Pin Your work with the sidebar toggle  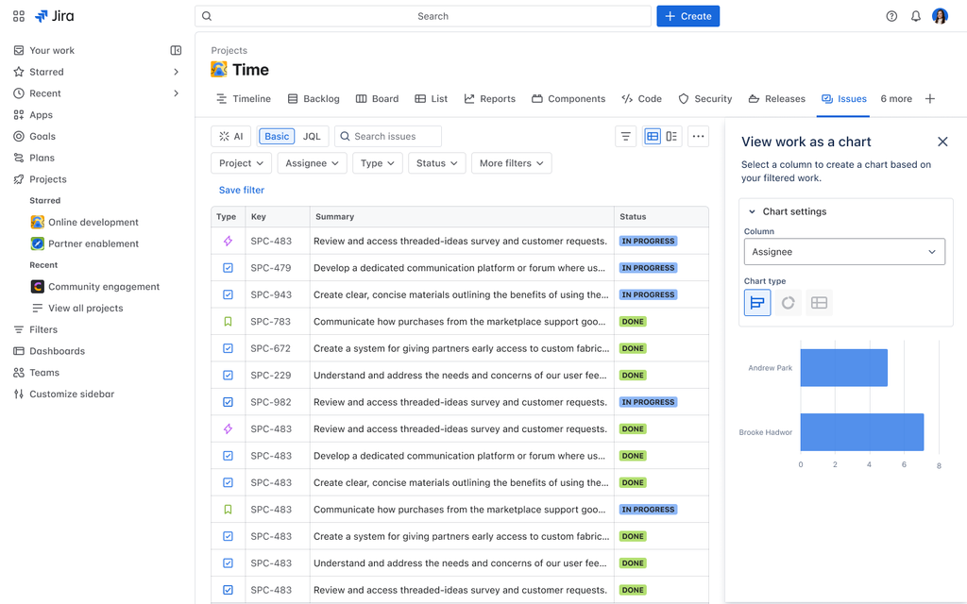176,50
